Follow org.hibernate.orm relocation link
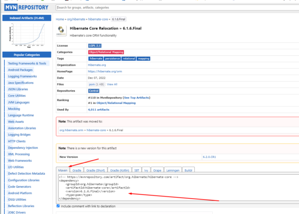299x214 pixels. [x=71, y=130]
